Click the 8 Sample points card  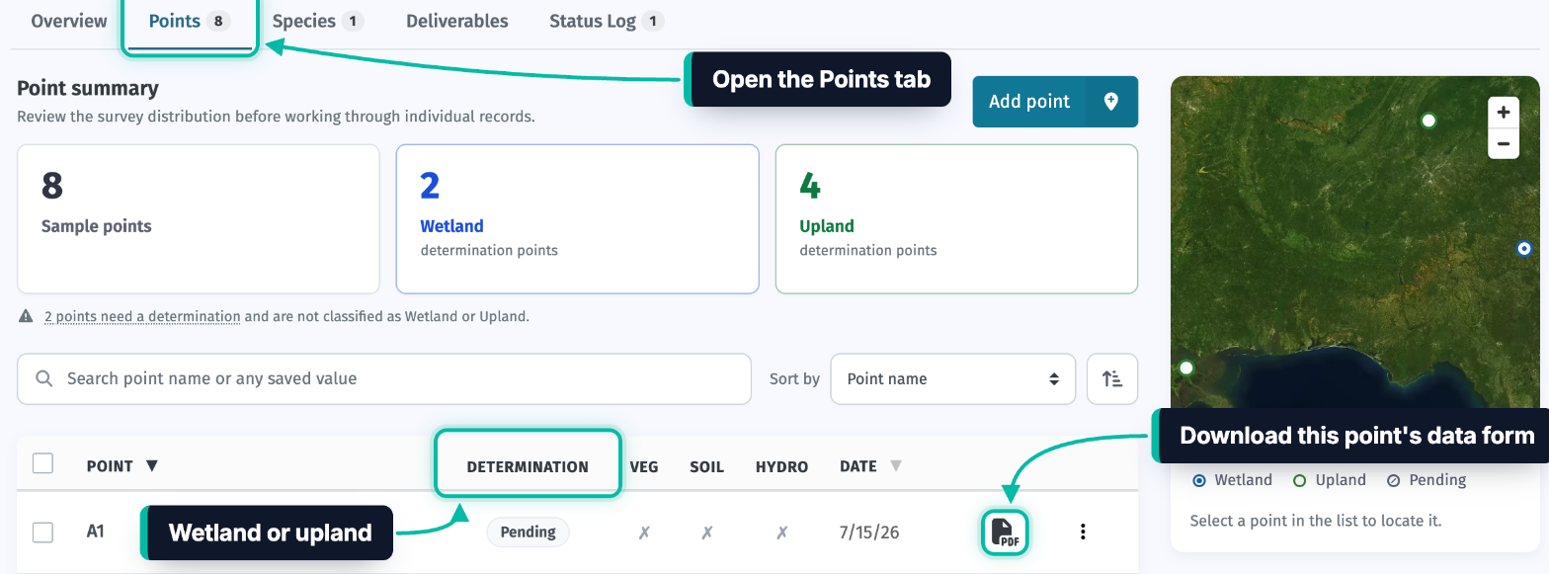click(x=199, y=219)
